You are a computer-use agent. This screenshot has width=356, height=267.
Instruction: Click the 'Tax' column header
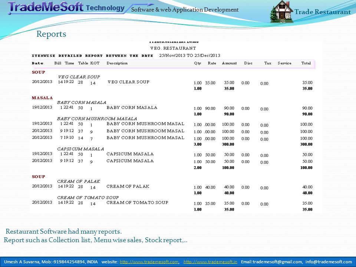click(268, 63)
